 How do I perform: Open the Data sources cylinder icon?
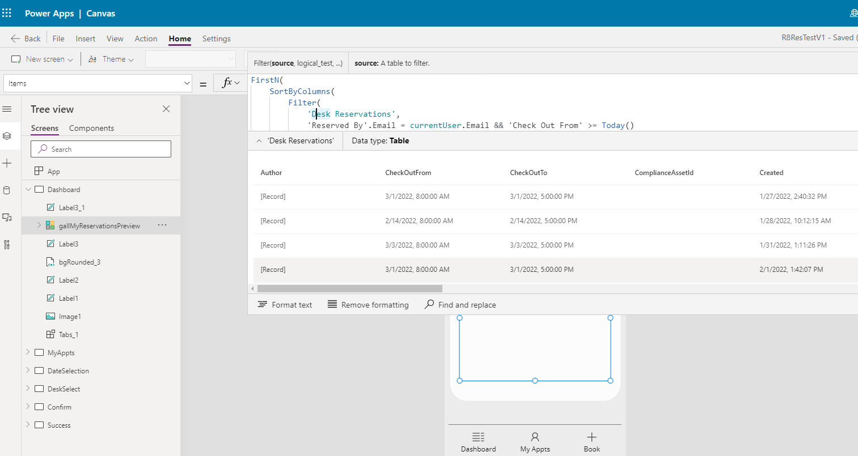click(7, 190)
